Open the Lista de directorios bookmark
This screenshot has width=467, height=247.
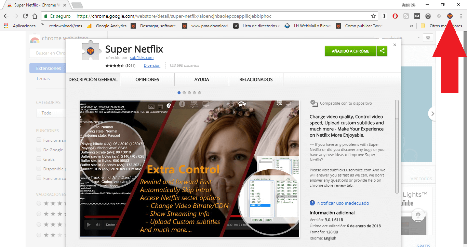257,26
